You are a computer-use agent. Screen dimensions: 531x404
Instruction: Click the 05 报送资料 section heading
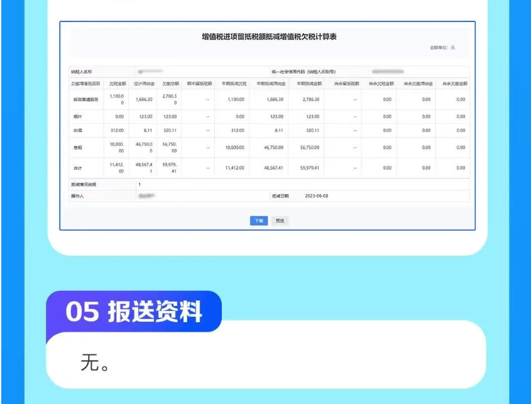pyautogui.click(x=133, y=312)
